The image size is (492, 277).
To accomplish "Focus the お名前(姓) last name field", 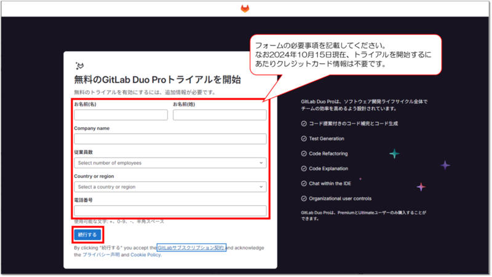I will (220, 115).
